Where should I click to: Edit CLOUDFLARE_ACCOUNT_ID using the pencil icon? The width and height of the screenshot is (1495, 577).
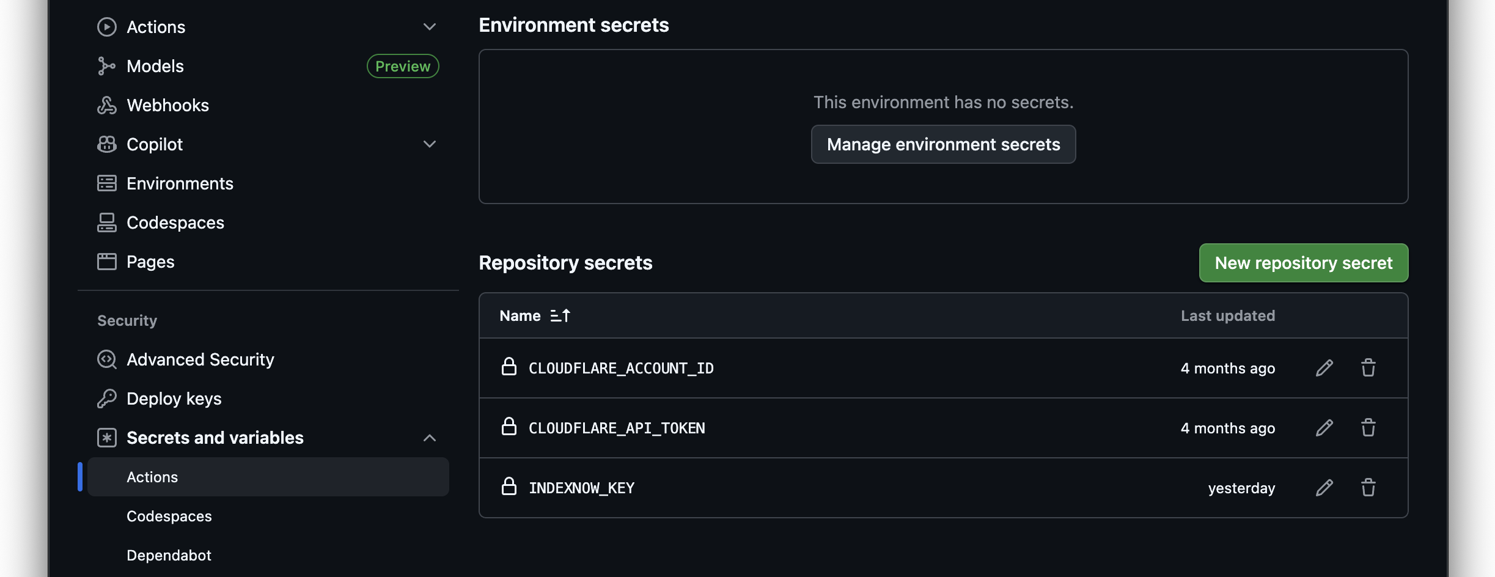point(1324,367)
